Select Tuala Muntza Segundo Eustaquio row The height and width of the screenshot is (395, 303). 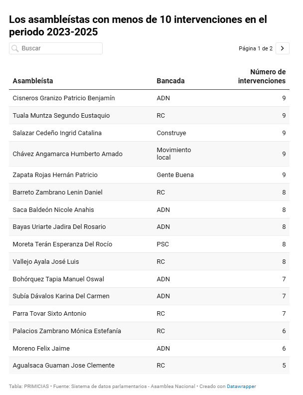(x=149, y=115)
